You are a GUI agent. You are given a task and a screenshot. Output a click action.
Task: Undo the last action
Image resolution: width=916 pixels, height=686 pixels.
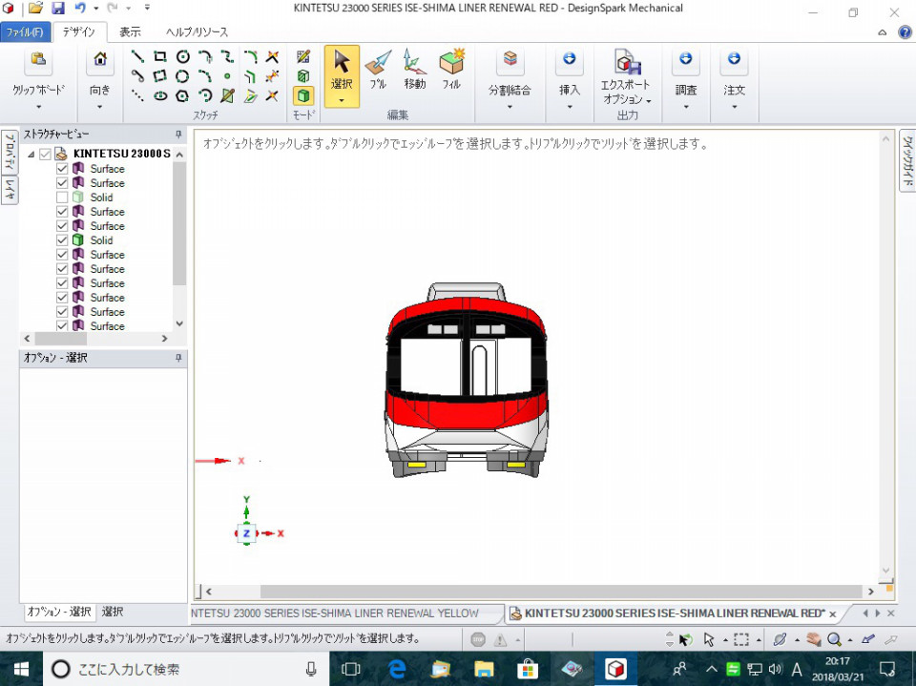point(80,9)
